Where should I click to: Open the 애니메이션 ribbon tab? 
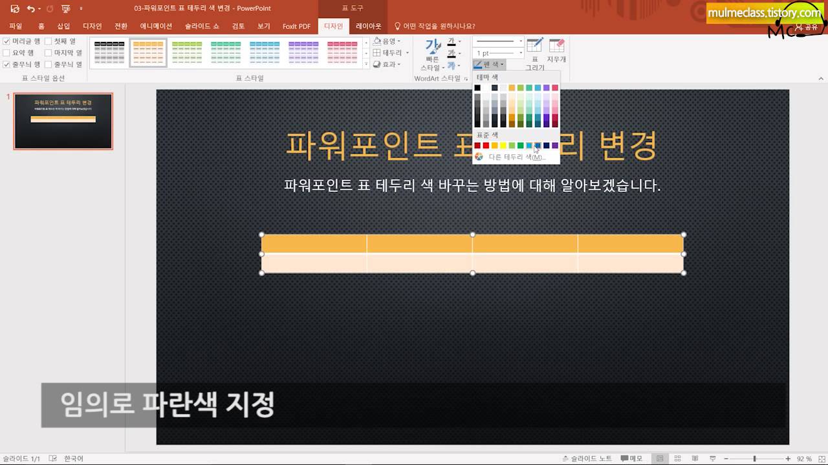156,26
